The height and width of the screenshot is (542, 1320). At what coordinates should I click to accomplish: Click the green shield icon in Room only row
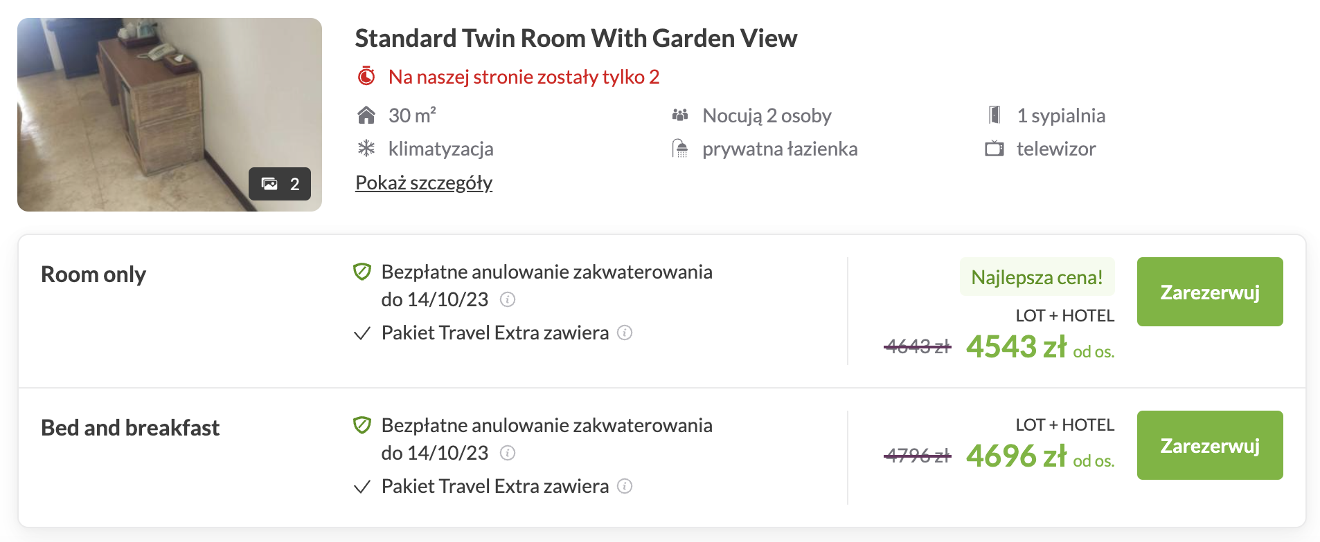click(x=361, y=272)
